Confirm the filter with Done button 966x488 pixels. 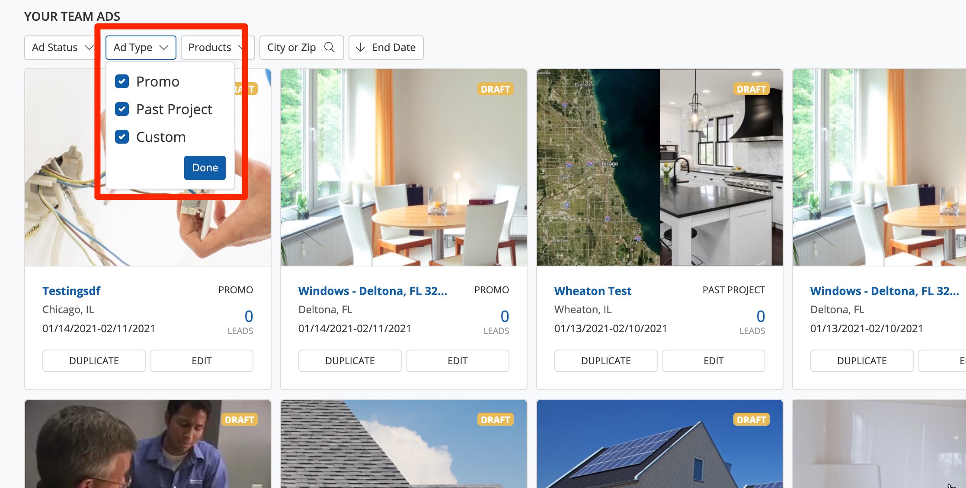[x=205, y=167]
